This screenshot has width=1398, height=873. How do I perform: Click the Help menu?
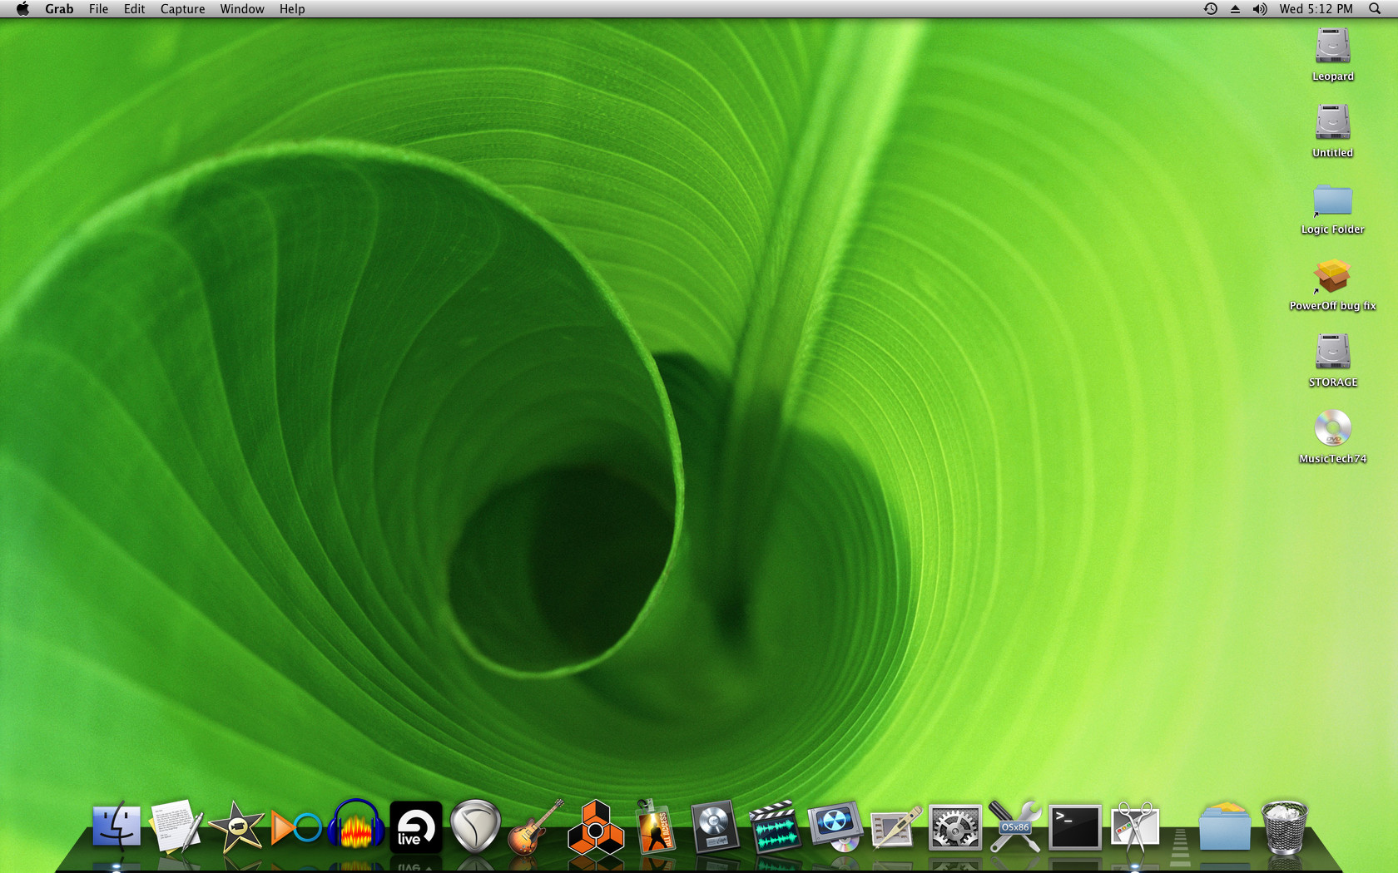291,9
